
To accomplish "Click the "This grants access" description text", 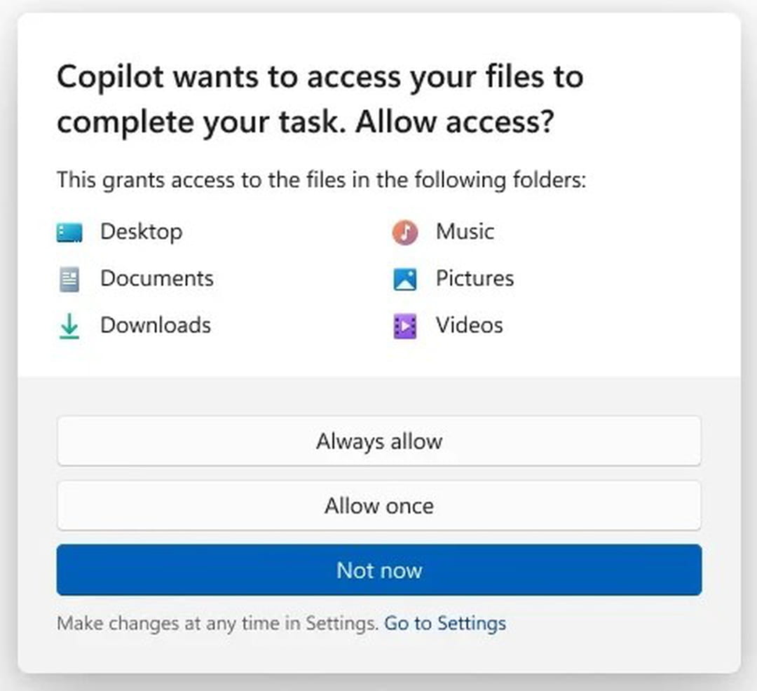I will (320, 180).
